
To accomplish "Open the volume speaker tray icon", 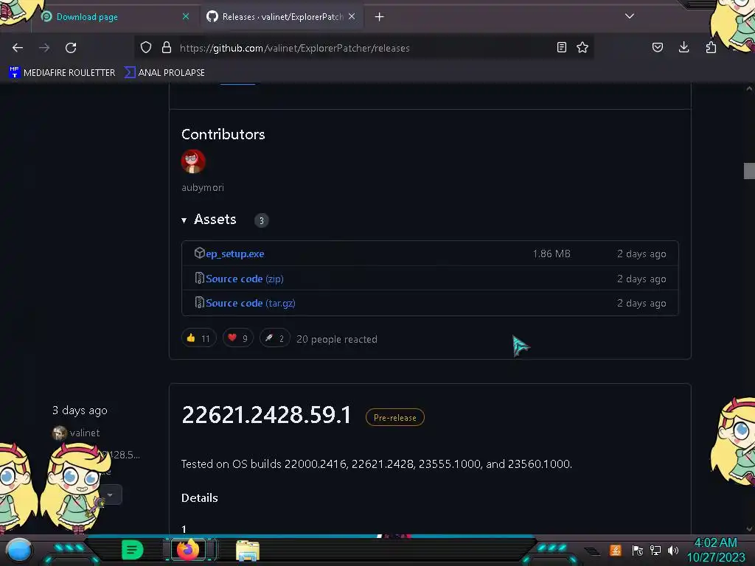I will [x=673, y=550].
